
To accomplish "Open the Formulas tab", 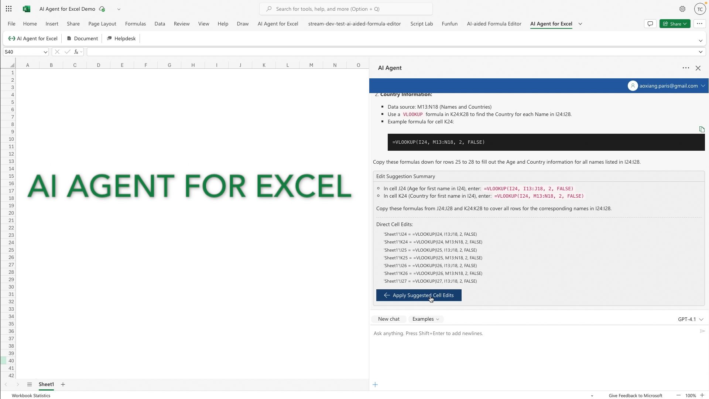I will 136,24.
